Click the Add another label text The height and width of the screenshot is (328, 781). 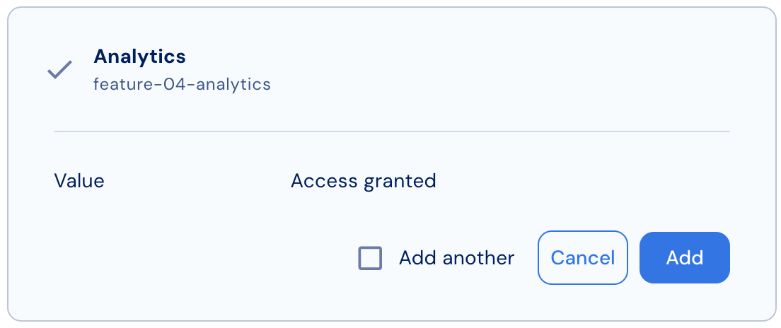pyautogui.click(x=456, y=258)
